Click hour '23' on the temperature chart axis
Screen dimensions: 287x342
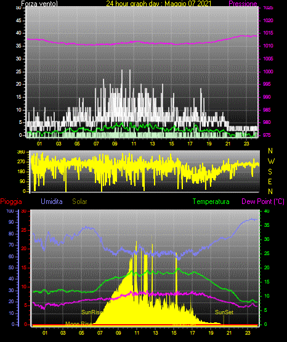(x=248, y=333)
